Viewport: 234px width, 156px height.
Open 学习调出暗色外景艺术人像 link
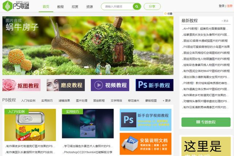click(x=88, y=146)
